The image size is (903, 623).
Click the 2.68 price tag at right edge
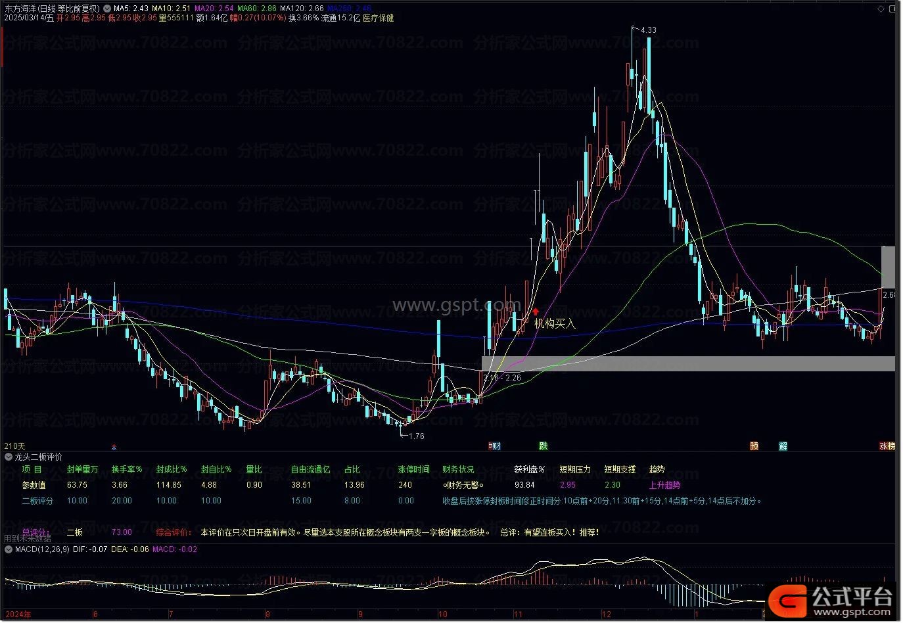(889, 294)
